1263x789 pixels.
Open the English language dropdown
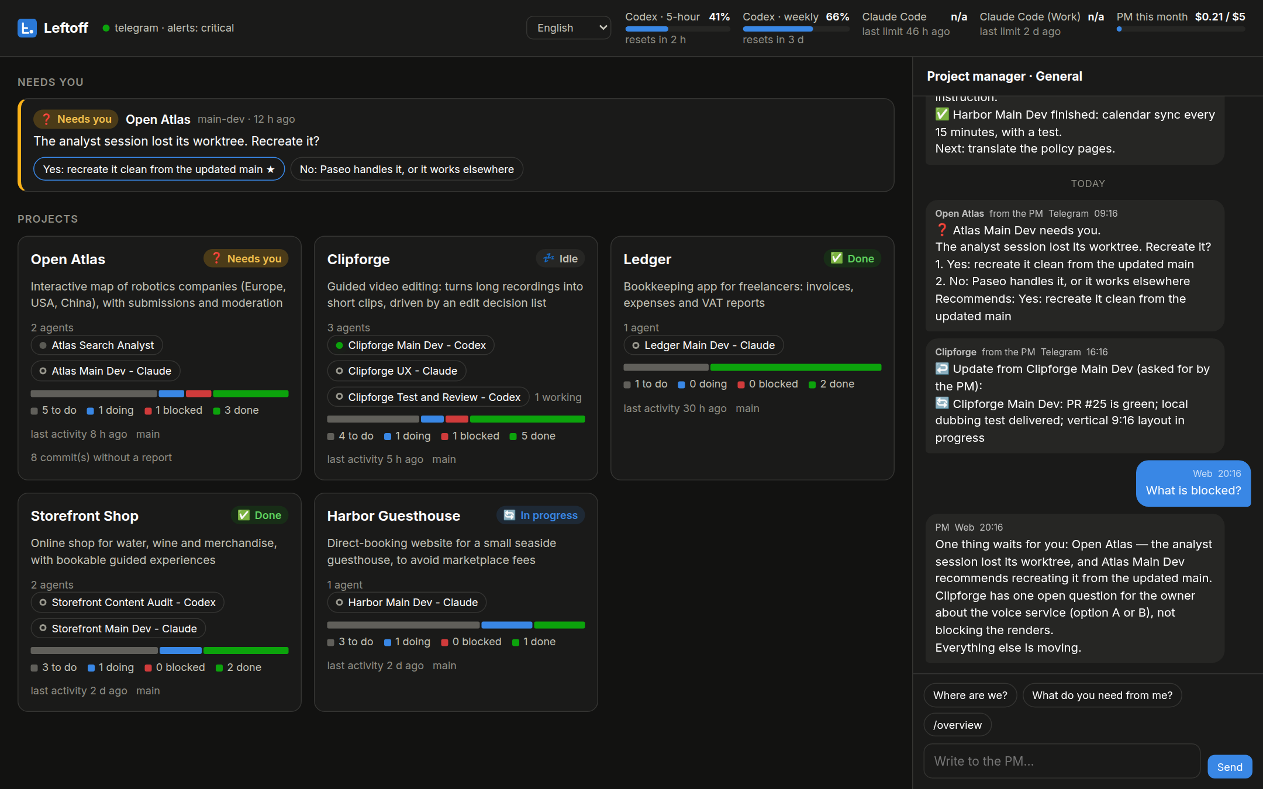pos(568,27)
